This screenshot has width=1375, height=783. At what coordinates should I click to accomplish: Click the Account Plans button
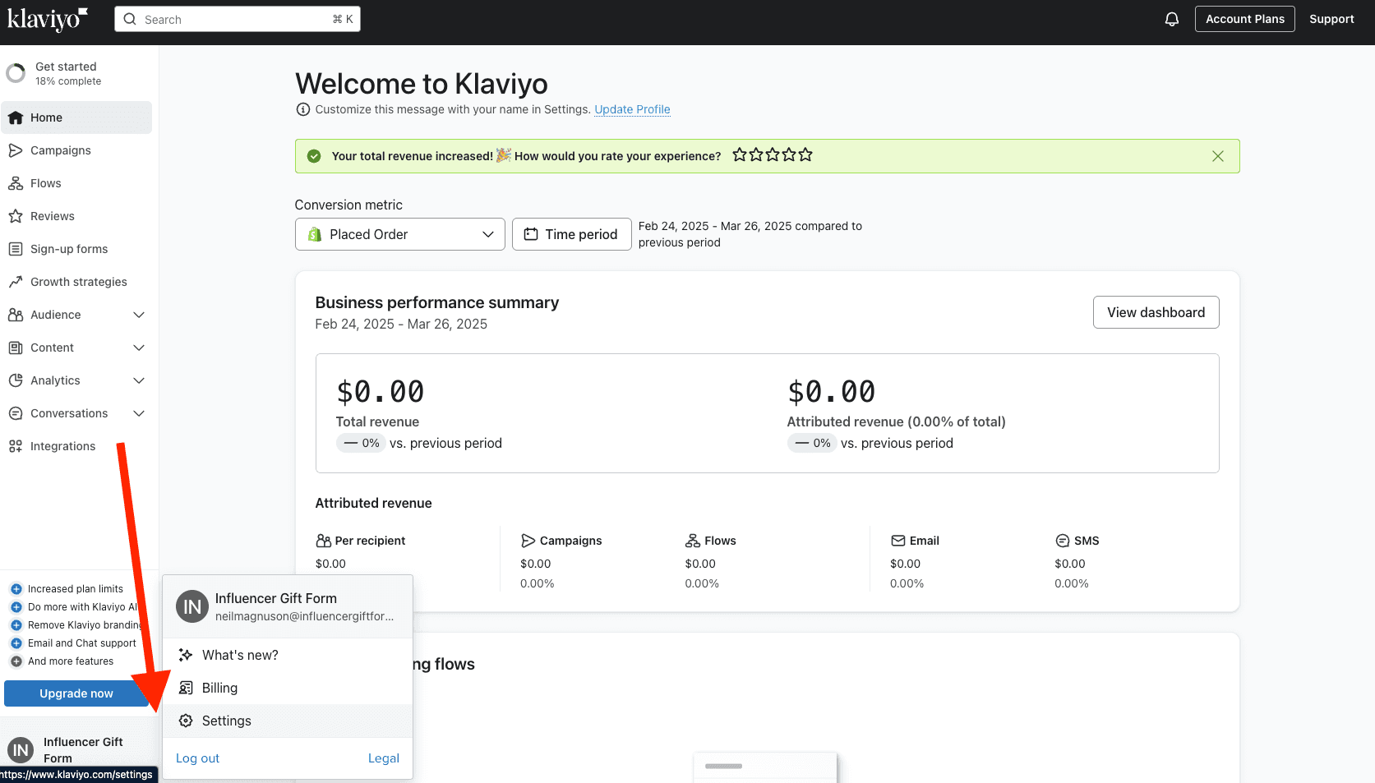point(1245,19)
